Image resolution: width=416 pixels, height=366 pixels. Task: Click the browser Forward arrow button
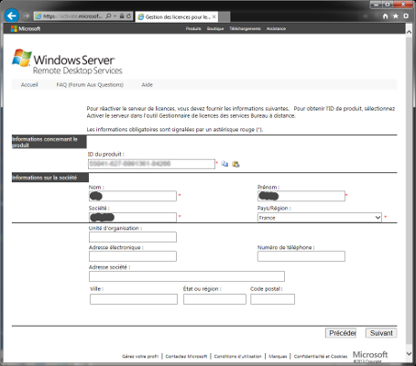[x=27, y=16]
